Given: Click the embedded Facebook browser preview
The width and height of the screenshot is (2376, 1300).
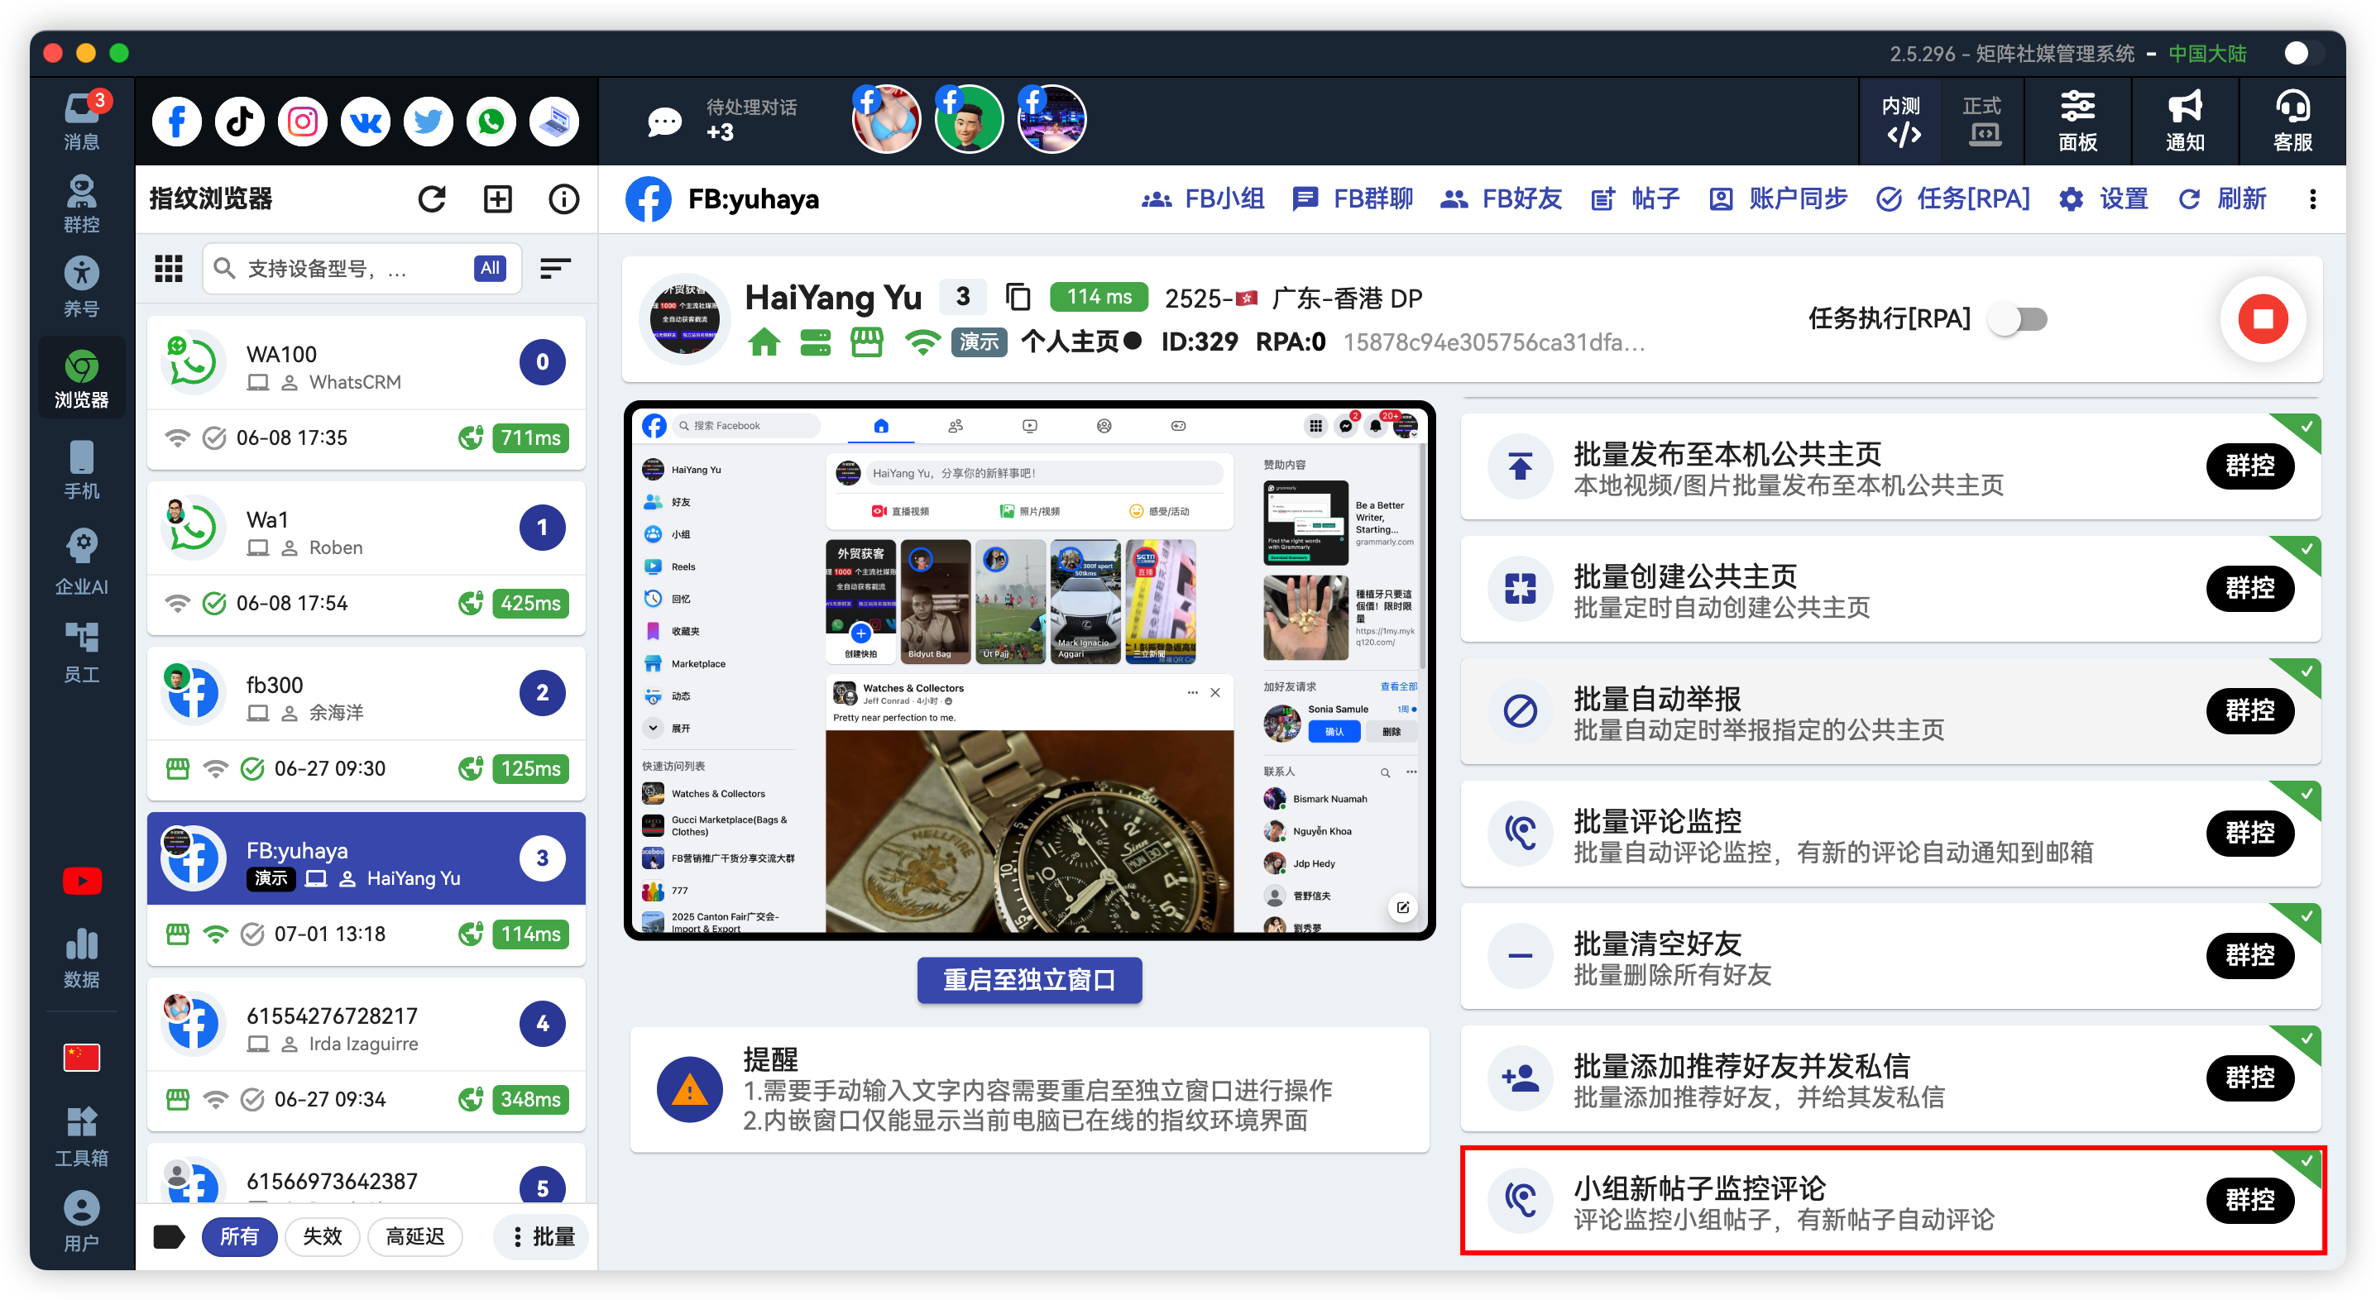Looking at the screenshot, I should (x=1029, y=671).
